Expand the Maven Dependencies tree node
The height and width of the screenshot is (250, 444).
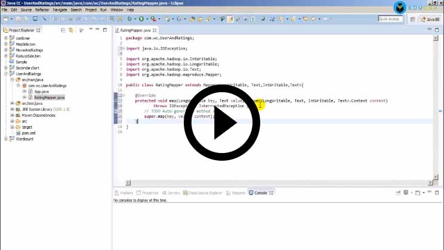(x=12, y=115)
